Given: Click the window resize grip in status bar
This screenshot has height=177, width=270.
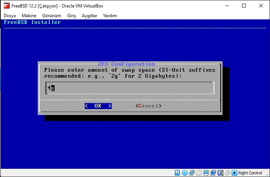Looking at the screenshot, I should [x=267, y=174].
